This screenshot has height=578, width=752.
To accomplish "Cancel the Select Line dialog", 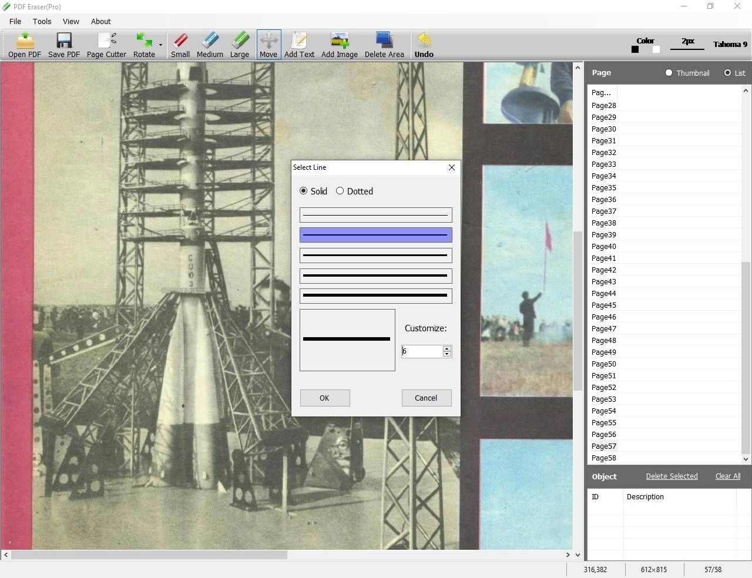I will [x=427, y=398].
